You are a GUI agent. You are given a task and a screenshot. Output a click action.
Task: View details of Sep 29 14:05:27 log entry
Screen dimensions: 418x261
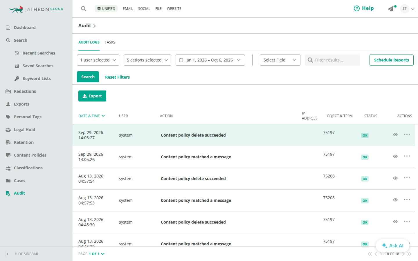tap(395, 135)
